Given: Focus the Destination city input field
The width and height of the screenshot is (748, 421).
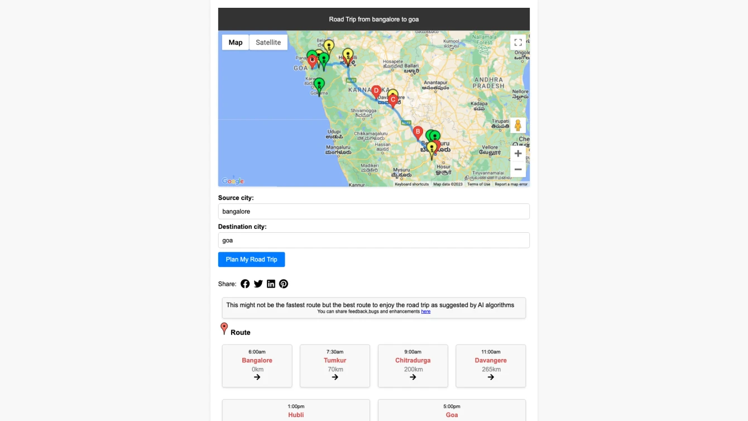Looking at the screenshot, I should [373, 241].
